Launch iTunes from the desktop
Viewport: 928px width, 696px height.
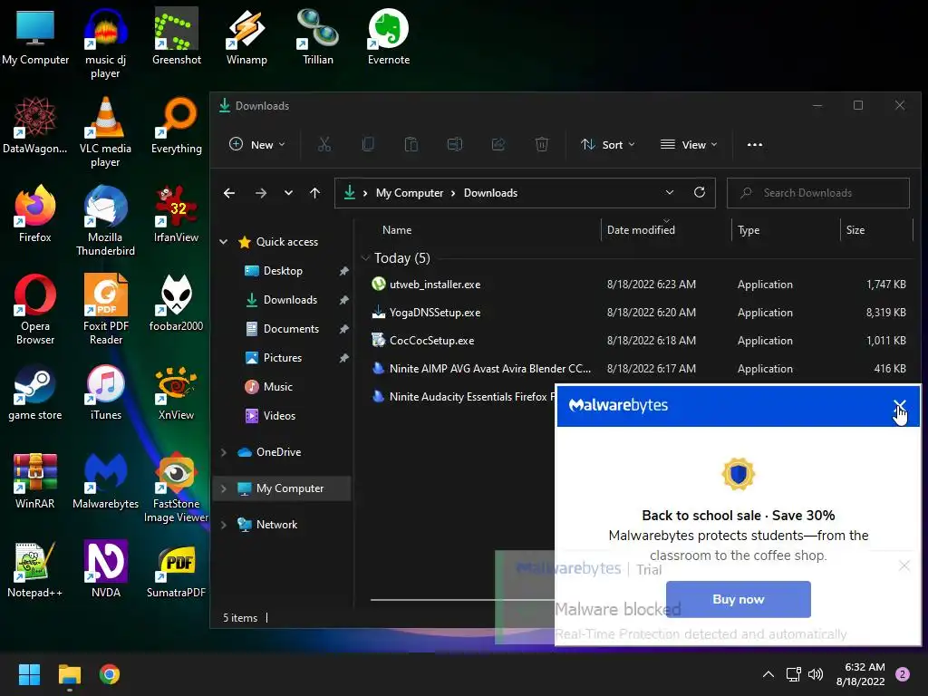(x=105, y=391)
